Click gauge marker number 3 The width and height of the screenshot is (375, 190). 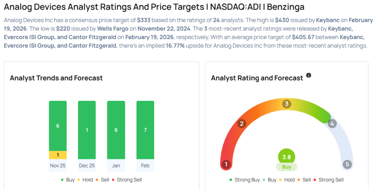[x=287, y=104]
